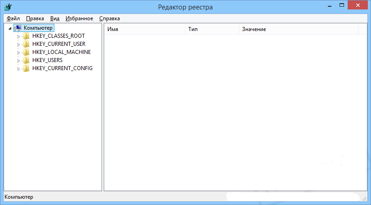This screenshot has height=205, width=371.
Task: Expand the HKEY_LOCAL_MACHINE branch arrow
Action: pyautogui.click(x=19, y=53)
